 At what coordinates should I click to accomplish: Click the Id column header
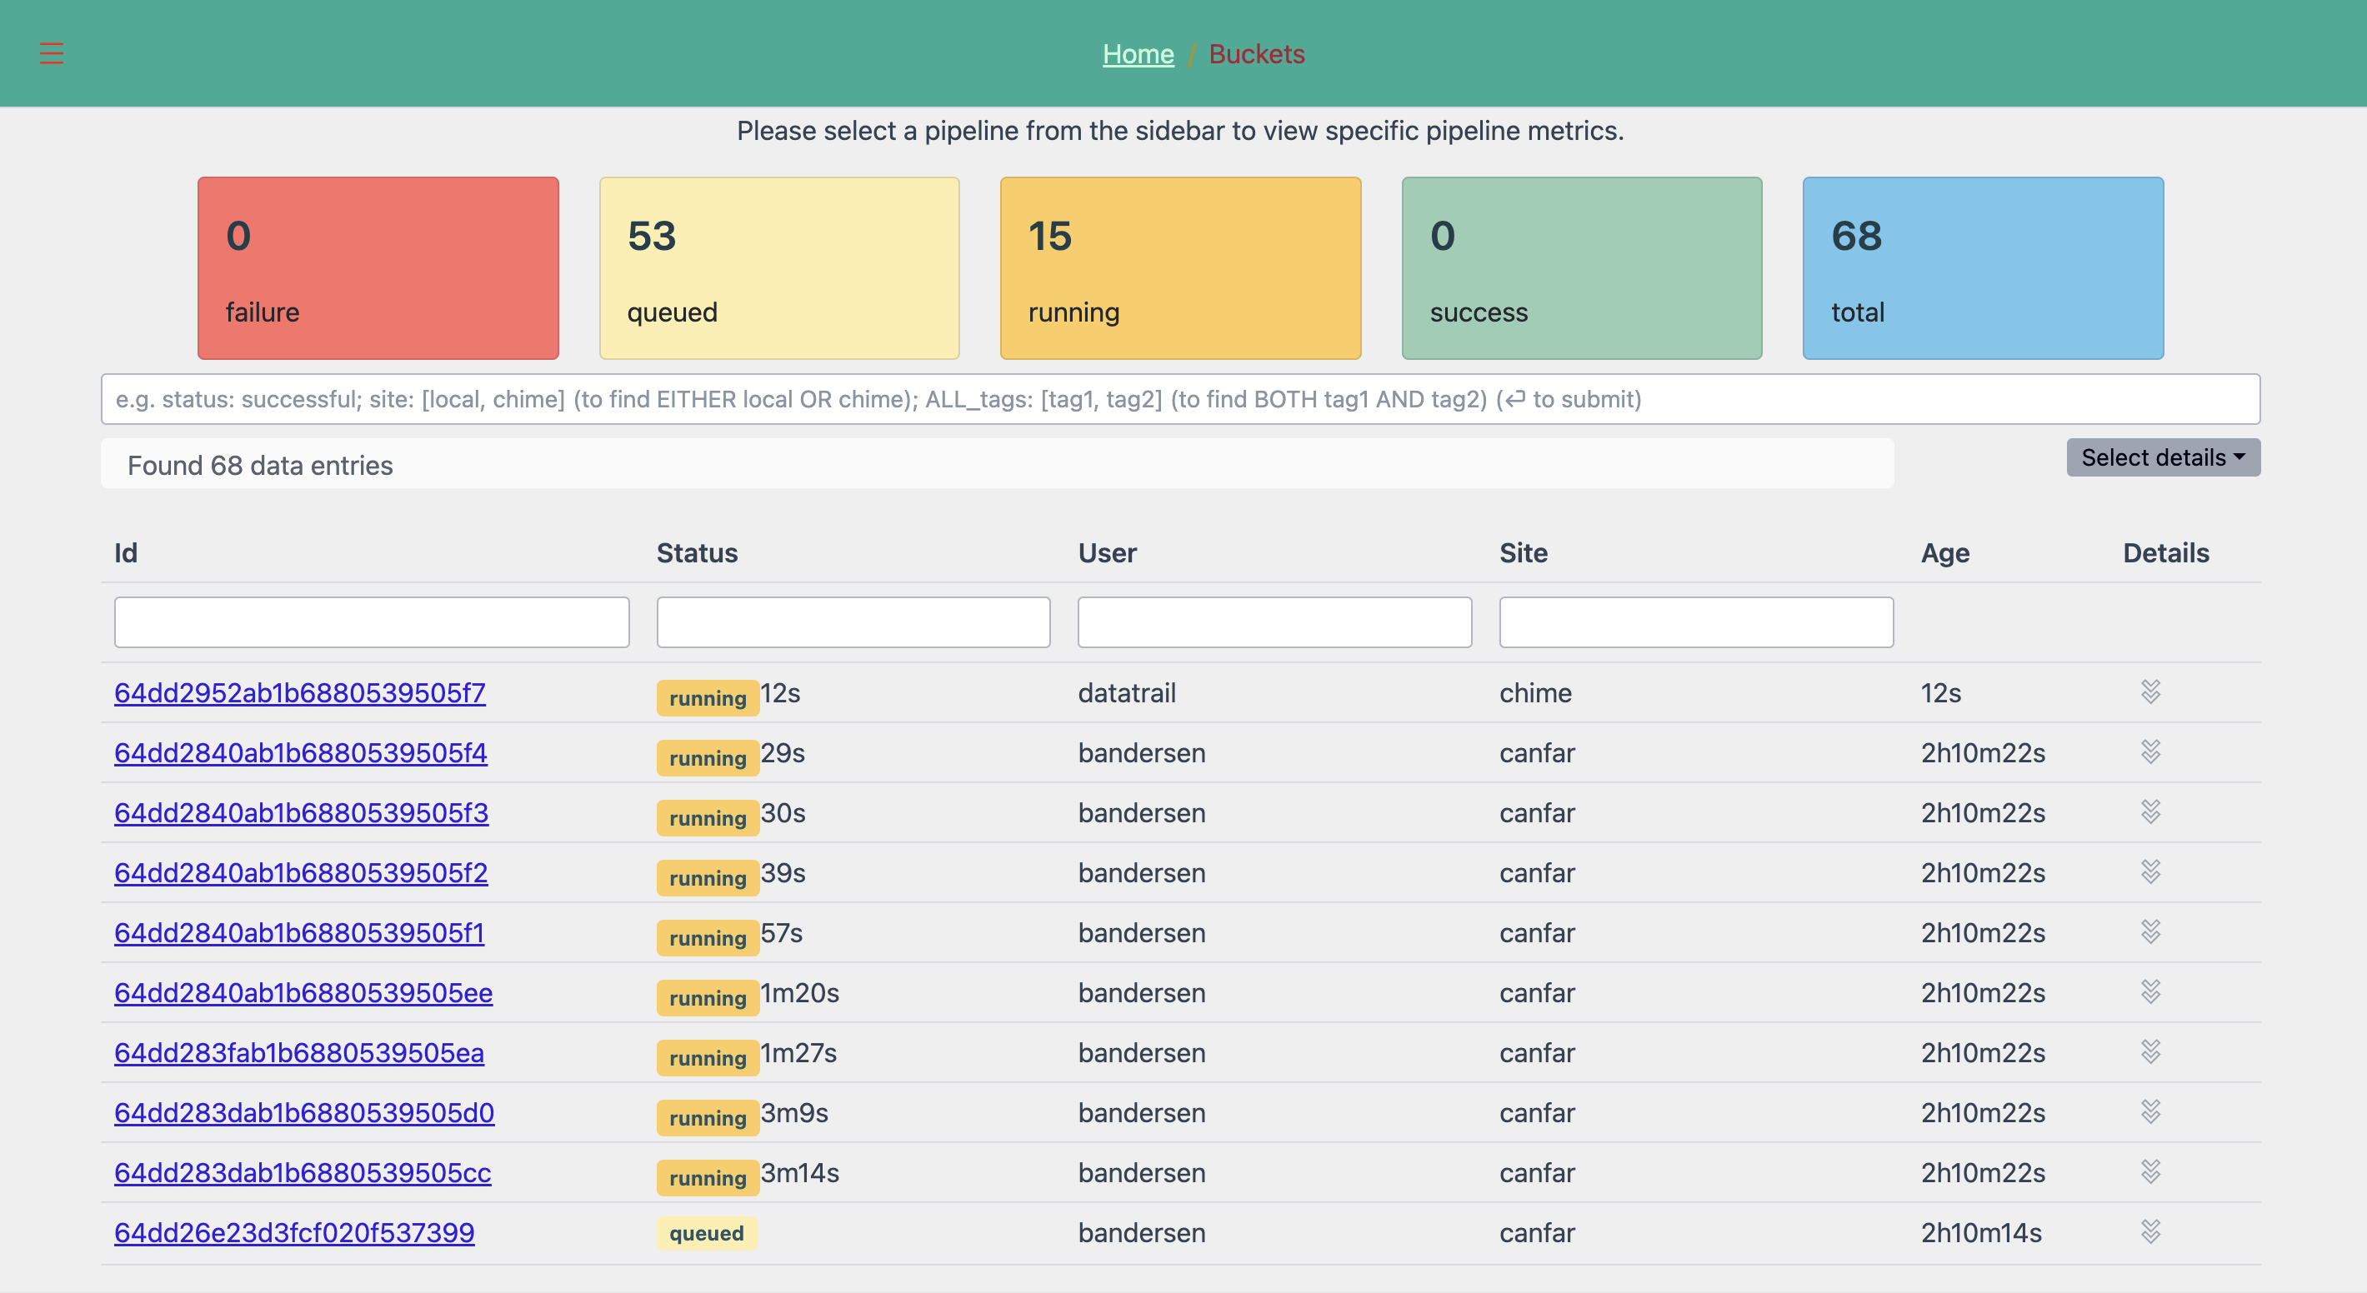pos(126,553)
